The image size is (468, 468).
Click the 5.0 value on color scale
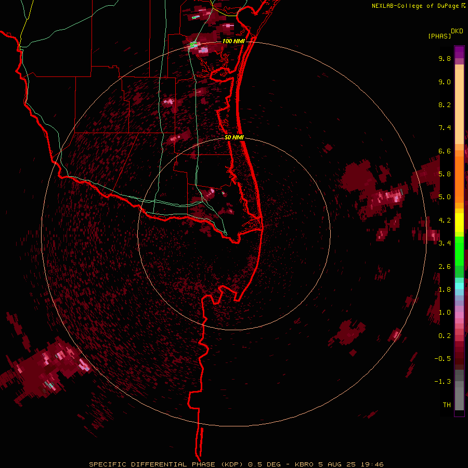[x=445, y=197]
